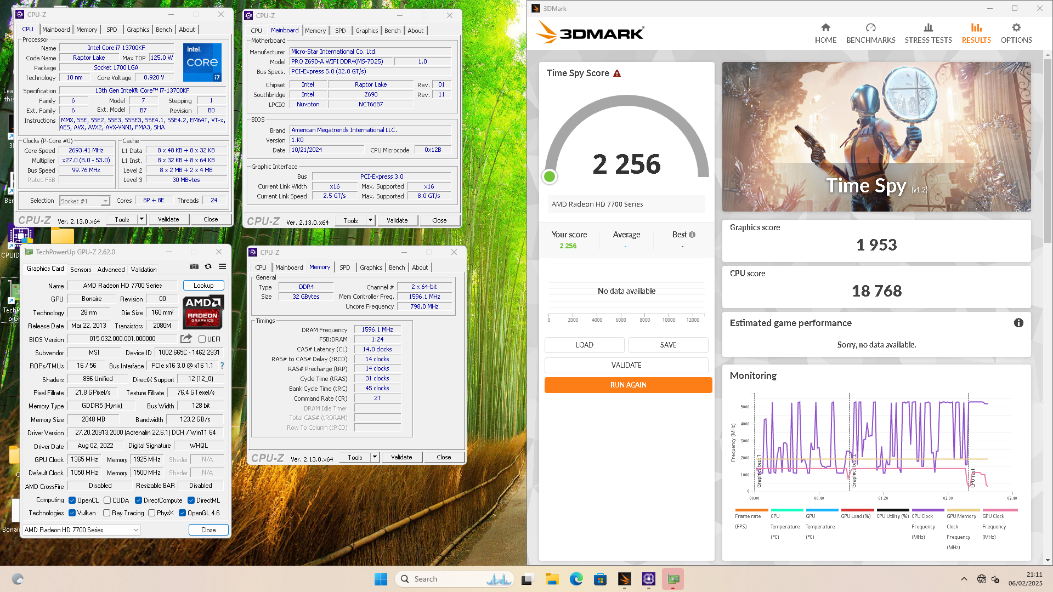Switch to CPU-Z via taskbar icon
The image size is (1053, 592).
click(648, 579)
